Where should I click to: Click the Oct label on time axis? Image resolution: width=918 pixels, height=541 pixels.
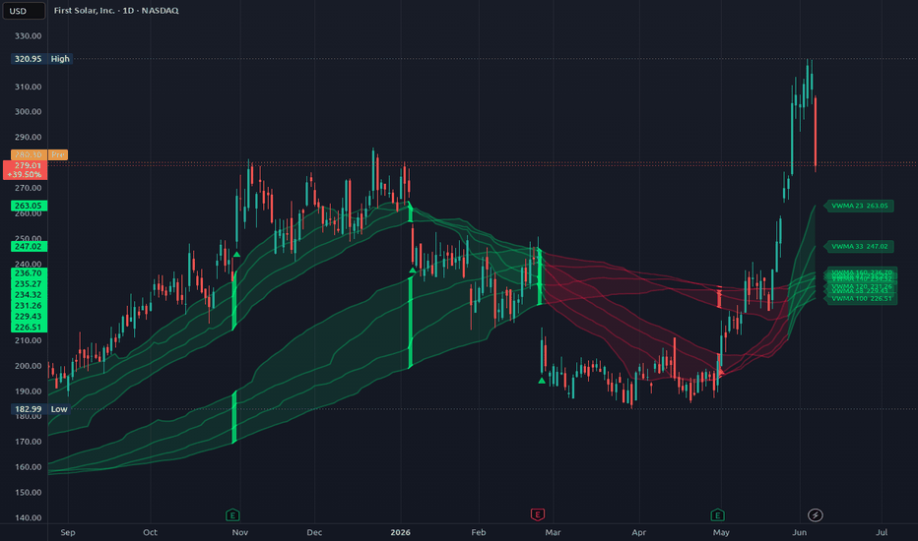pyautogui.click(x=151, y=532)
